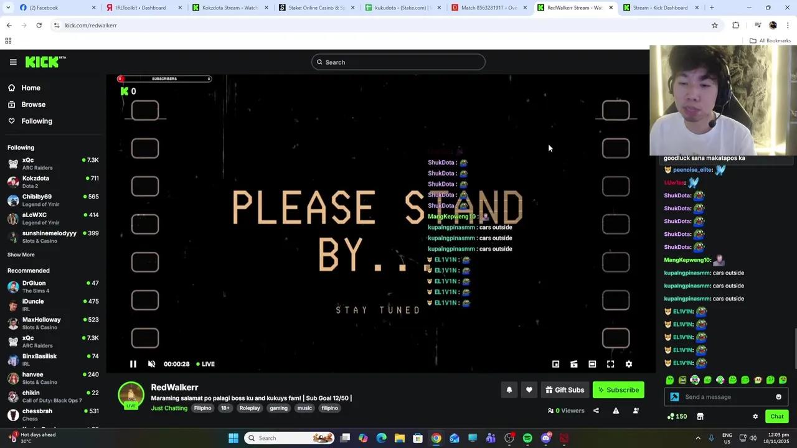797x448 pixels.
Task: Unmute the stream audio
Action: (151, 364)
